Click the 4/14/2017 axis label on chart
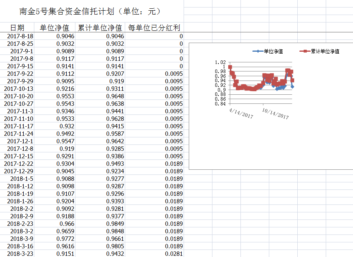 pyautogui.click(x=241, y=113)
